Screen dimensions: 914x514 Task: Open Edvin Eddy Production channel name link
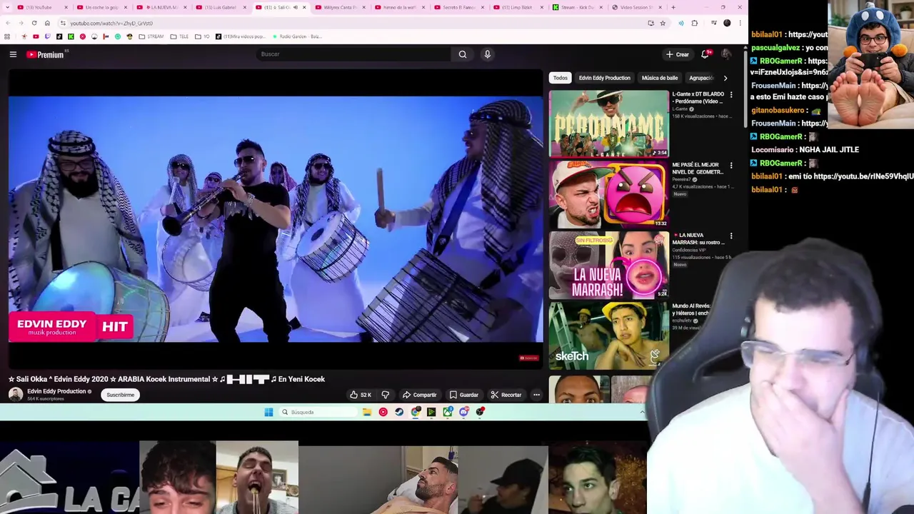pos(56,391)
